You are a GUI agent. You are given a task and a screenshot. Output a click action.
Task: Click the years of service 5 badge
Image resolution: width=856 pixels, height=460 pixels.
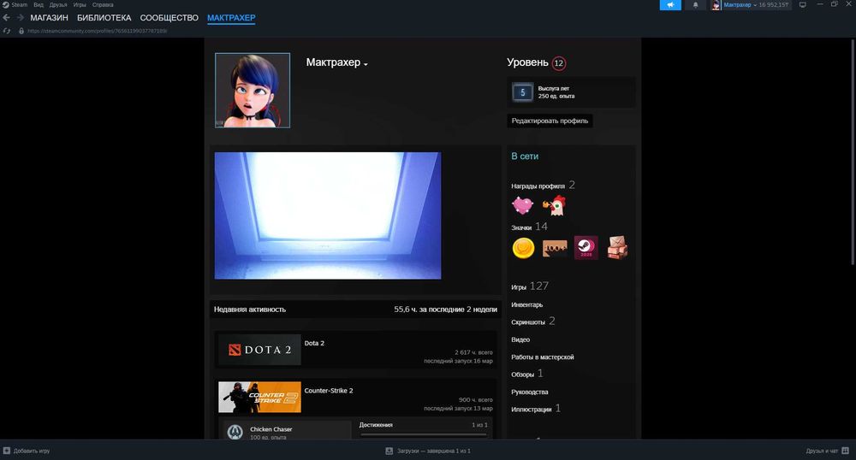[x=522, y=92]
